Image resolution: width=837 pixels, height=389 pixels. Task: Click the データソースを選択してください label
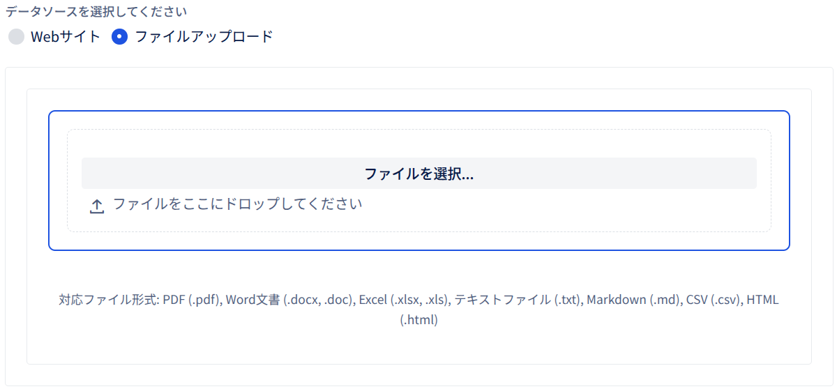pos(96,12)
